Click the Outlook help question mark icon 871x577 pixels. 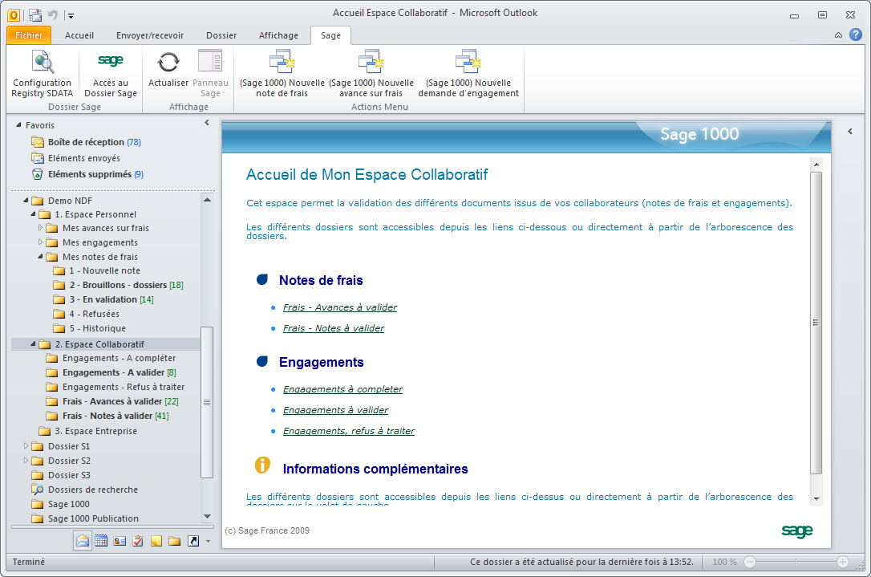[x=856, y=35]
